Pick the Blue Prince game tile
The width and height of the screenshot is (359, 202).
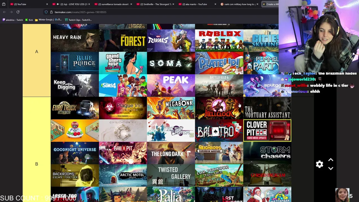tap(75, 63)
